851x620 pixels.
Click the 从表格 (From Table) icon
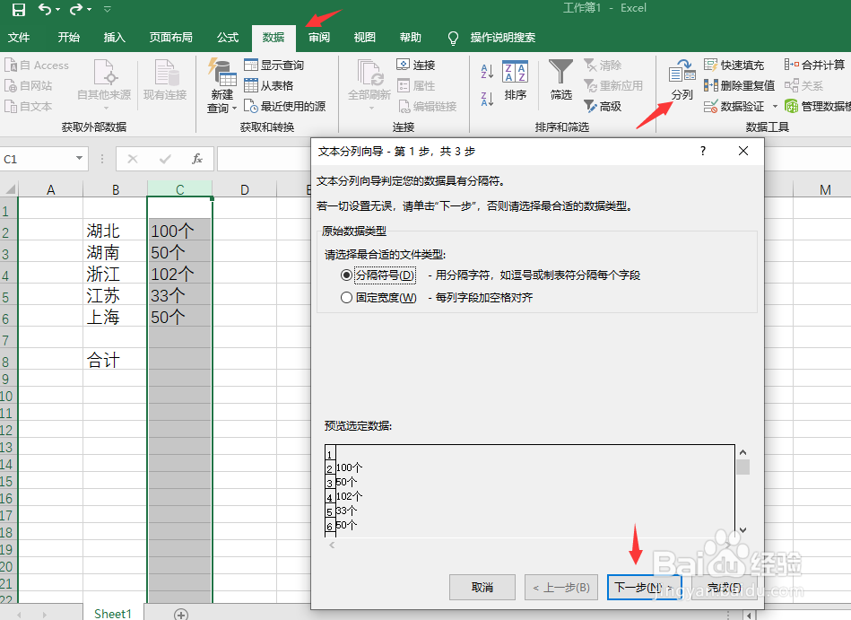point(252,84)
